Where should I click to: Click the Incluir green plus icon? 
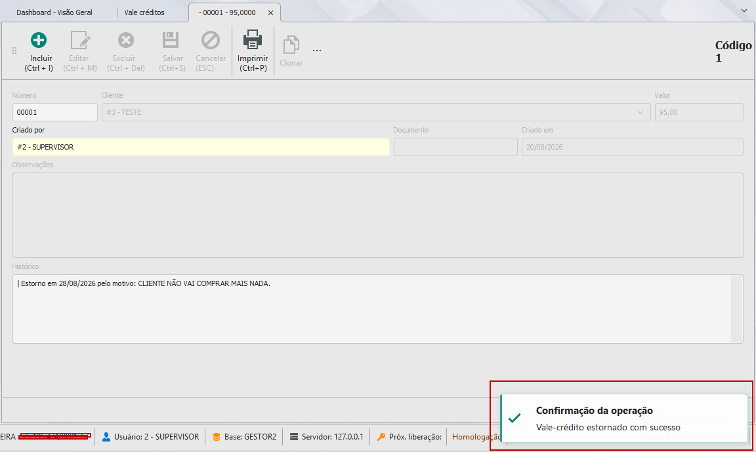tap(39, 40)
